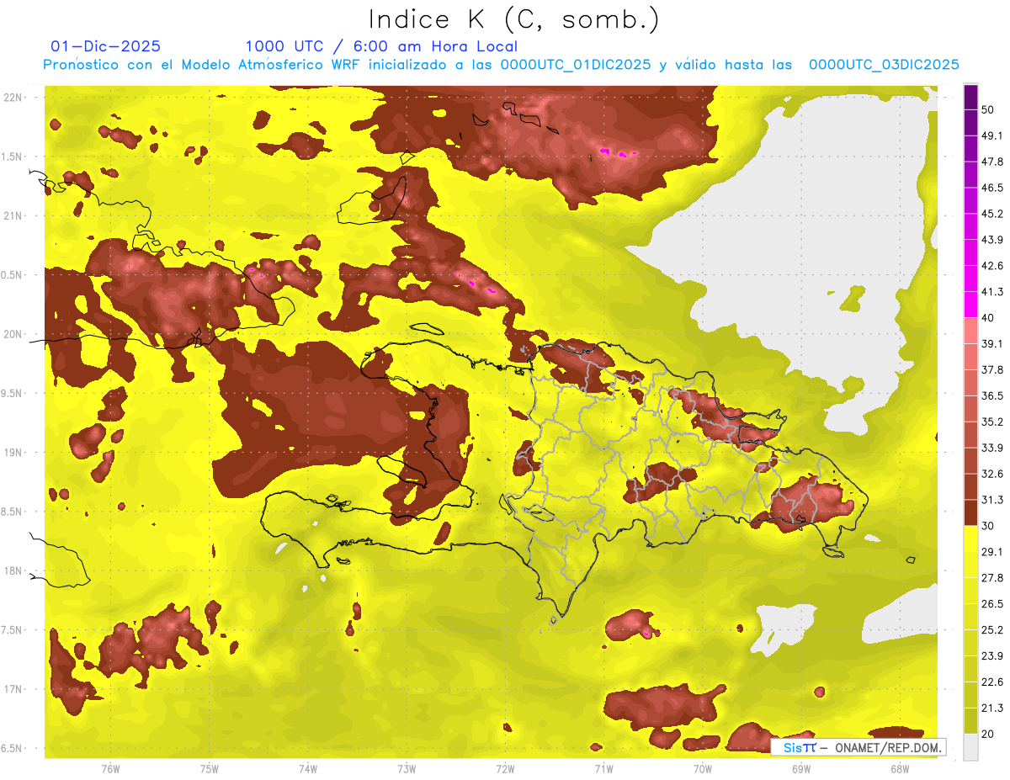The image size is (1010, 780).
Task: Click the colorbar value "25.2"
Action: 992,629
